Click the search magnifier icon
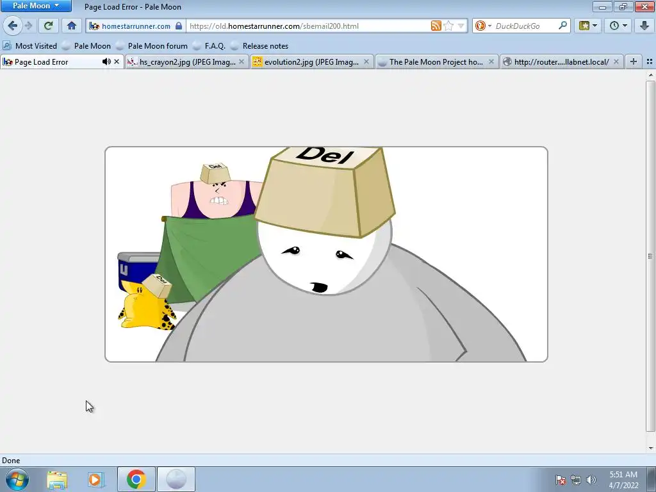 tap(562, 26)
